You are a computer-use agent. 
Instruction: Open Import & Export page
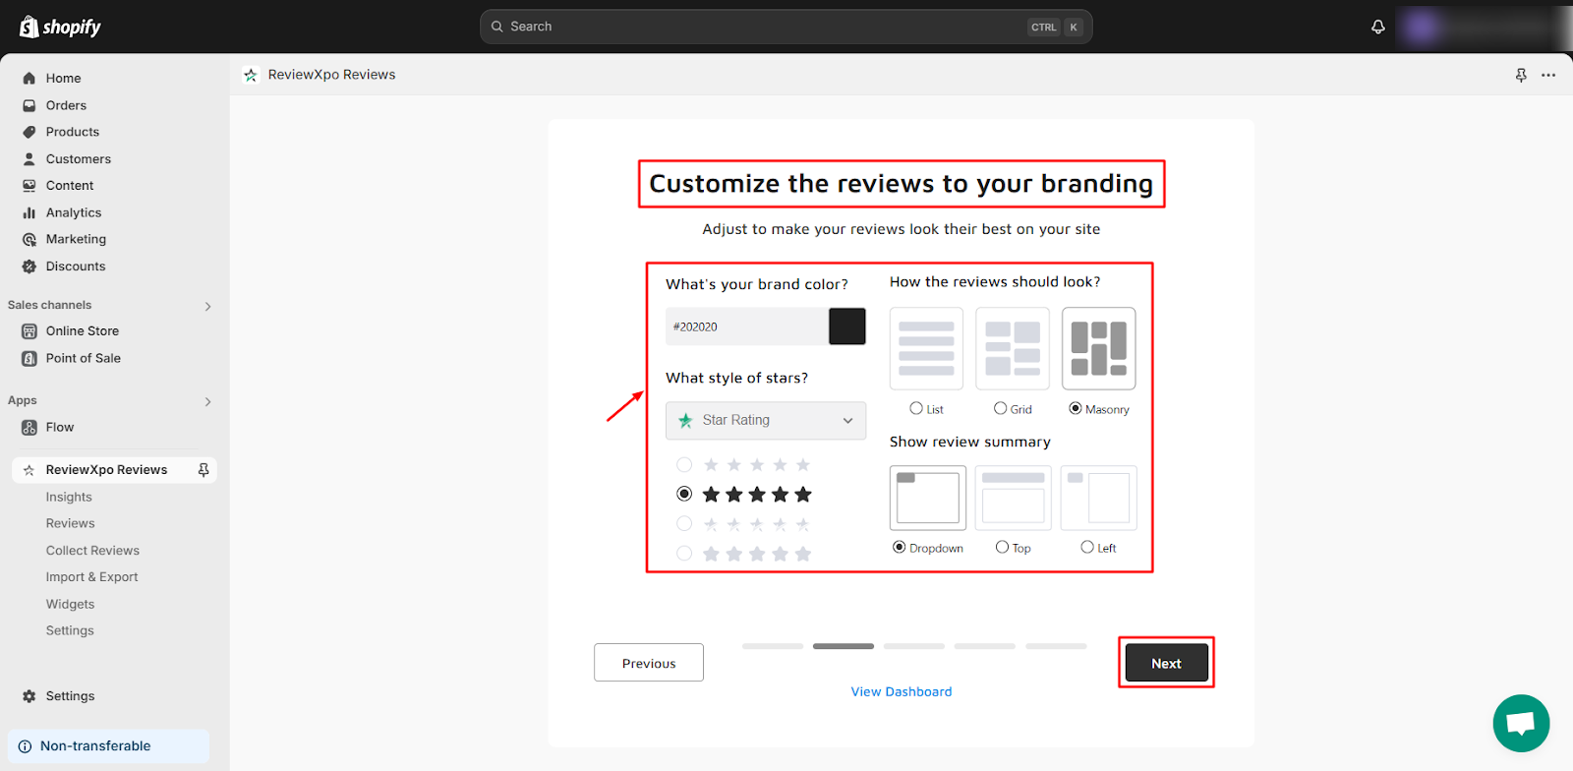[x=91, y=577]
